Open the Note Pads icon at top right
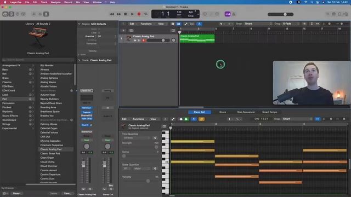Screen dimensions: 351x197 click(333, 14)
